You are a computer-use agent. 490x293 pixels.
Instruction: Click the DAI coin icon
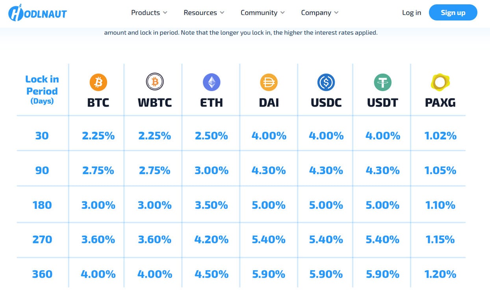click(269, 82)
